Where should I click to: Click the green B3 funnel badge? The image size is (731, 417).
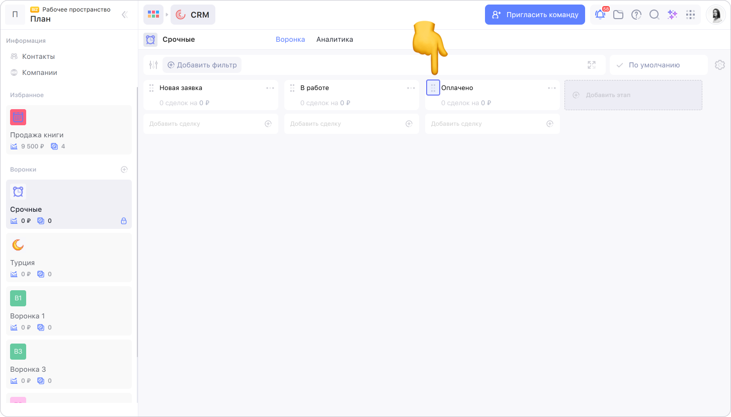coord(18,352)
